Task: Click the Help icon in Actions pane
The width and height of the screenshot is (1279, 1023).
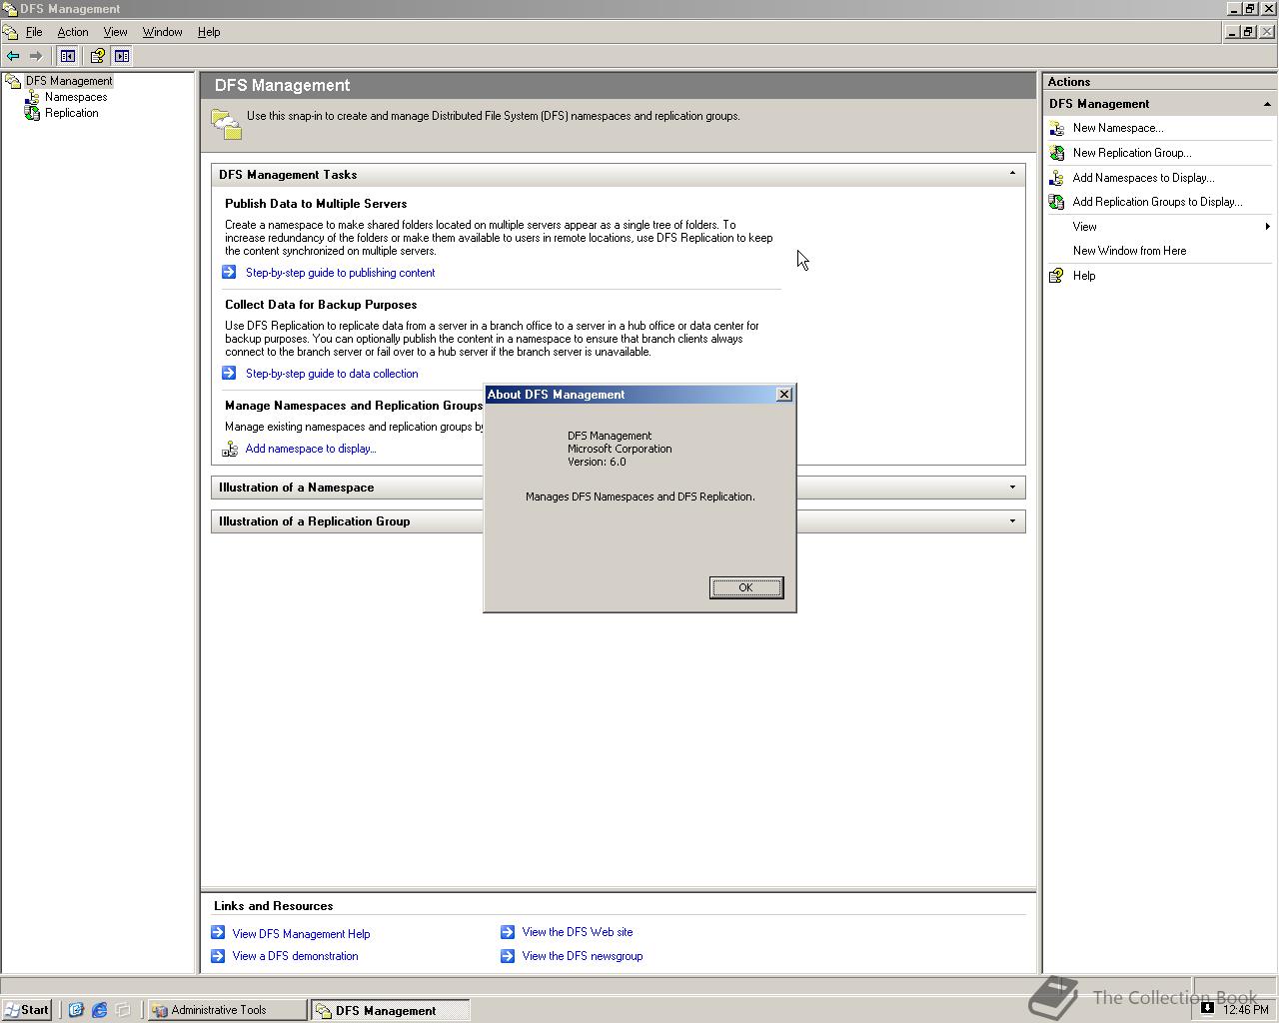Action: (x=1057, y=276)
